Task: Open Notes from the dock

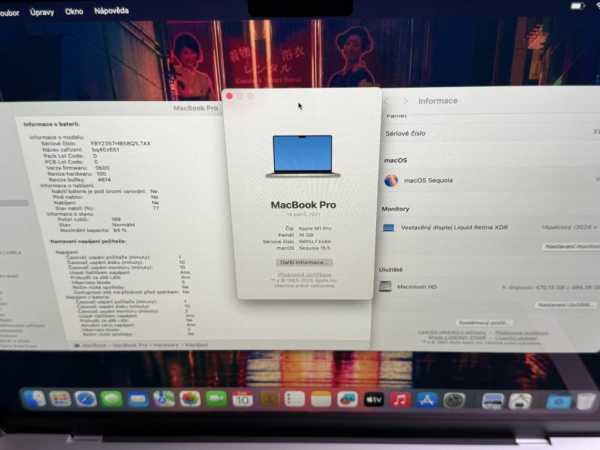Action: pos(321,400)
